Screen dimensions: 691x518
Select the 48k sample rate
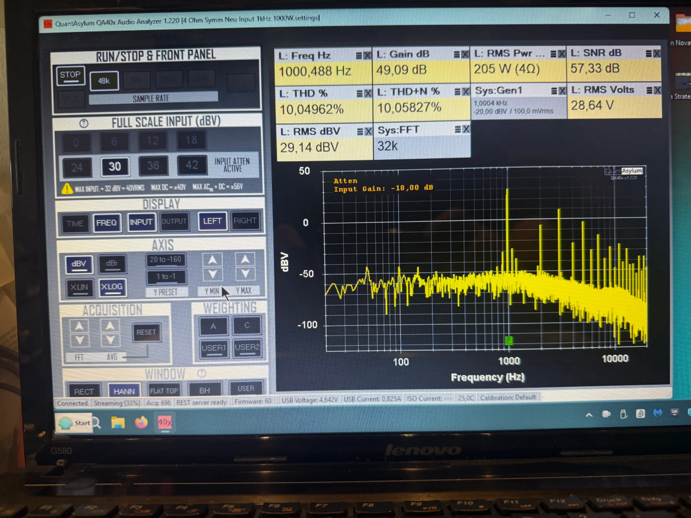click(x=104, y=81)
